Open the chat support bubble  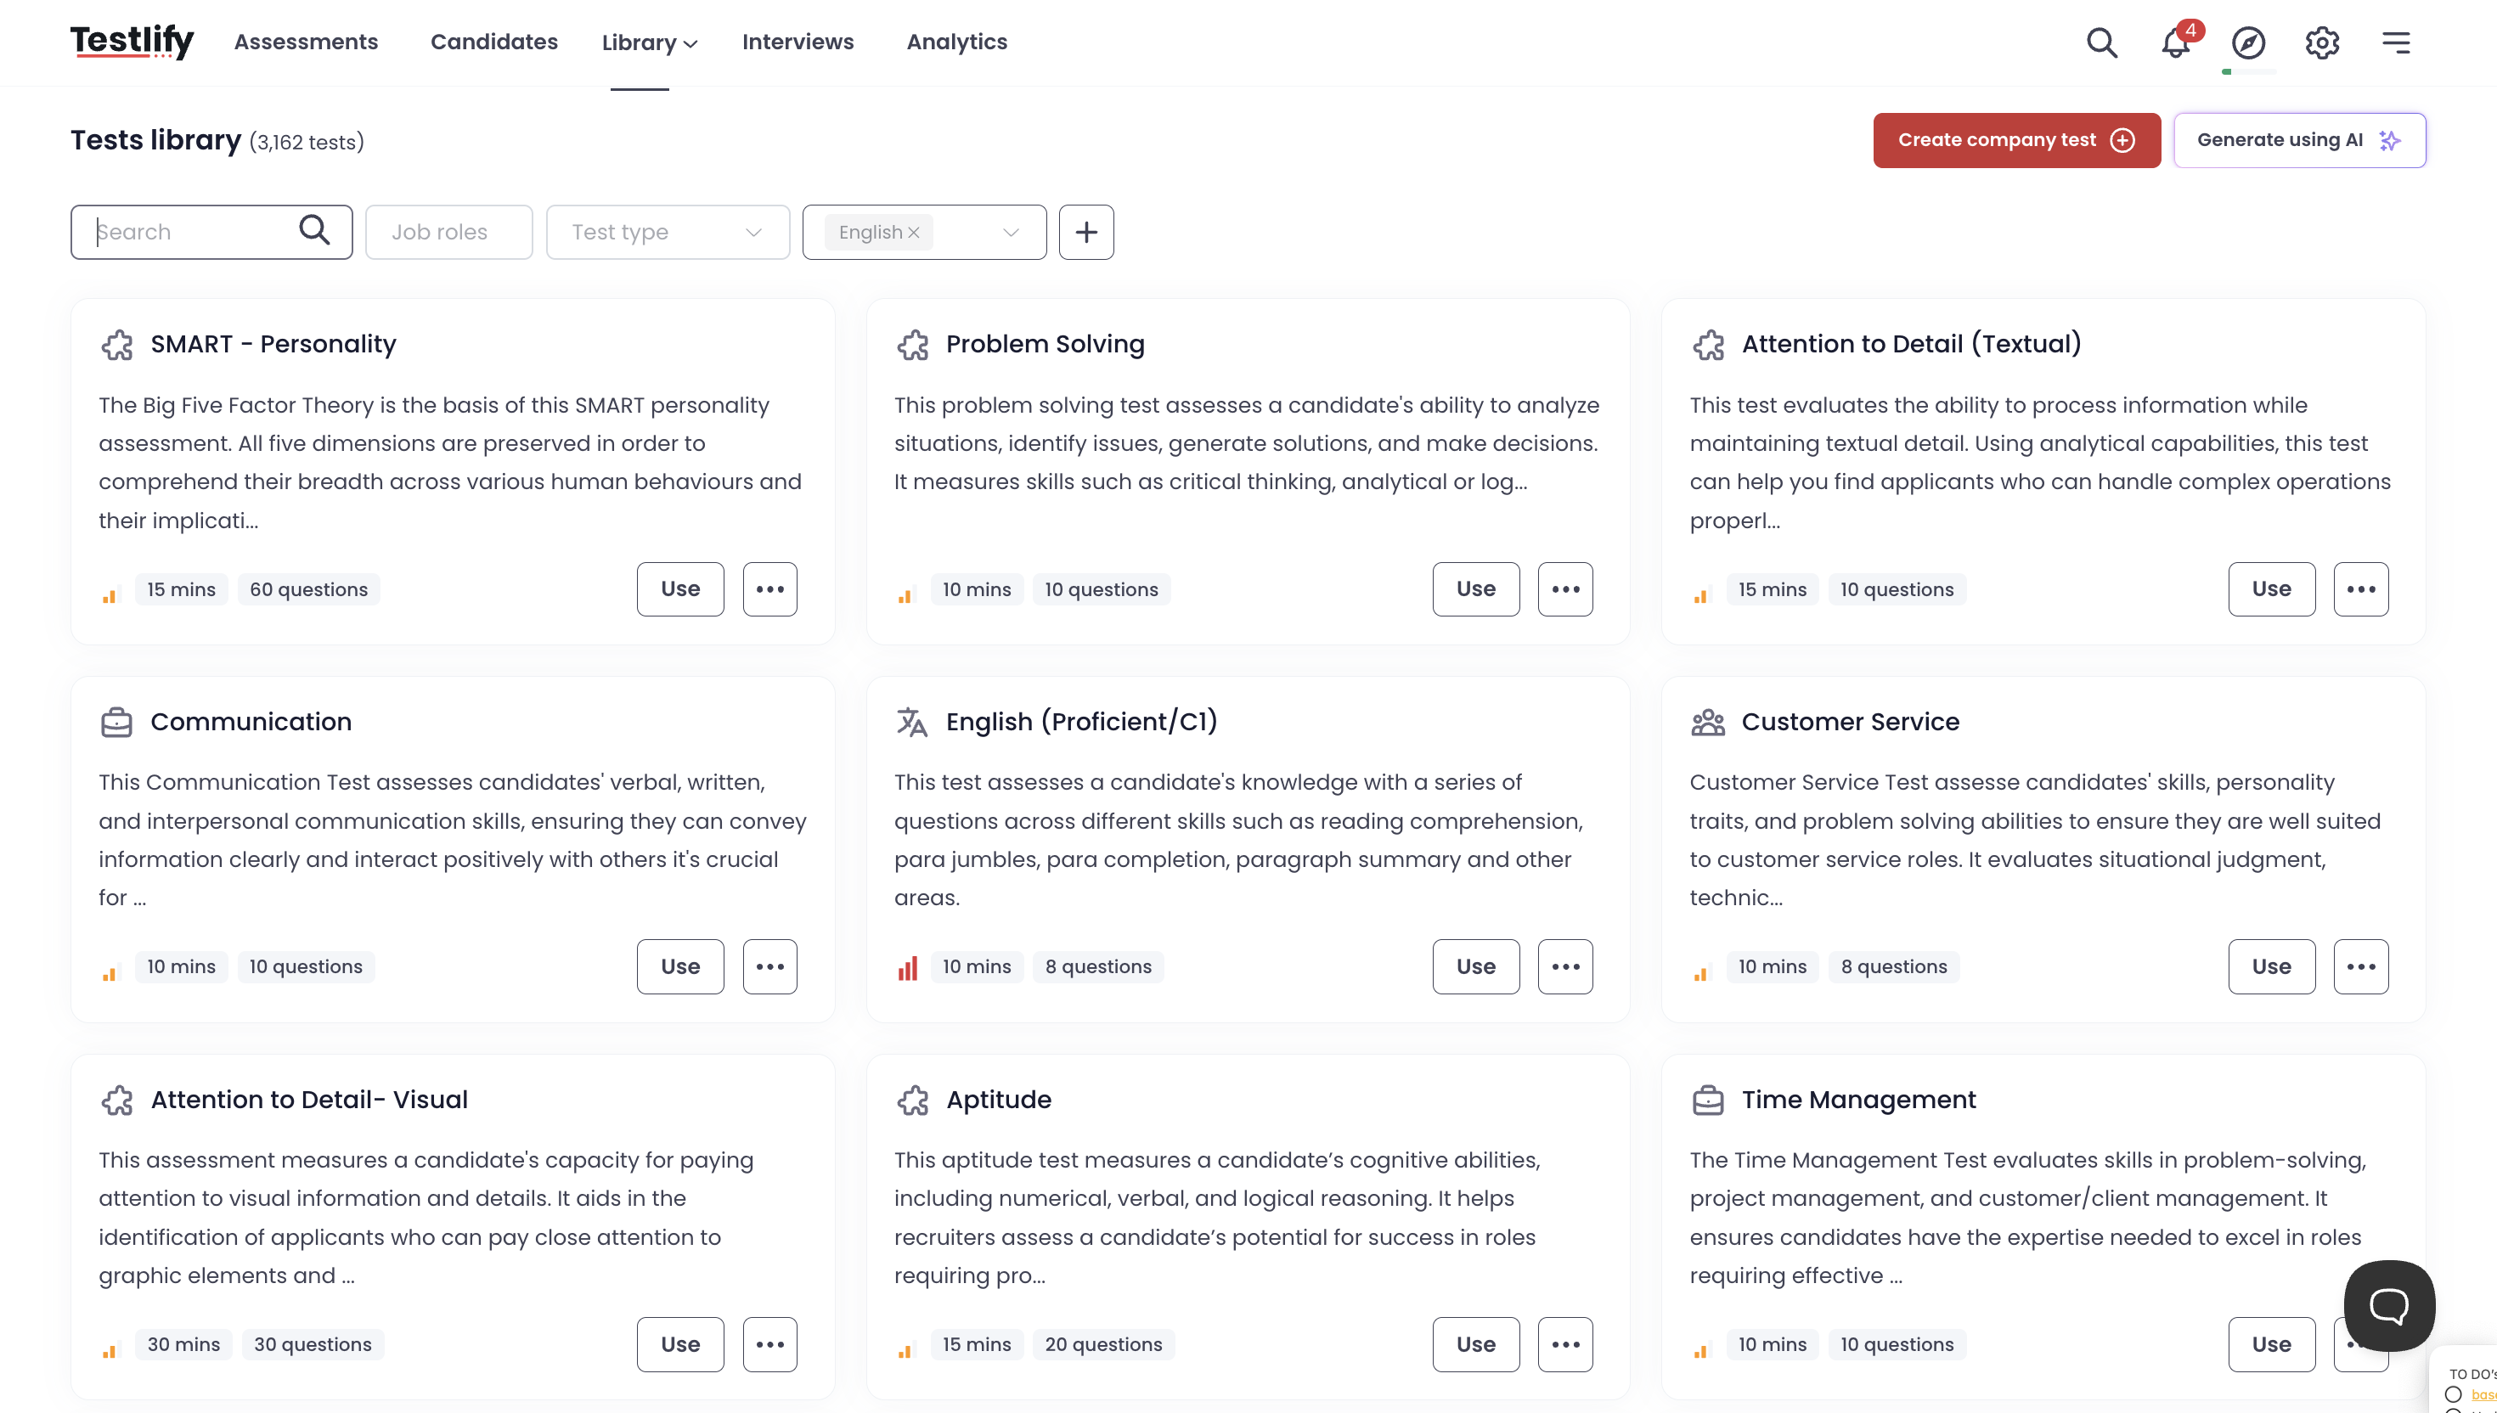2388,1305
